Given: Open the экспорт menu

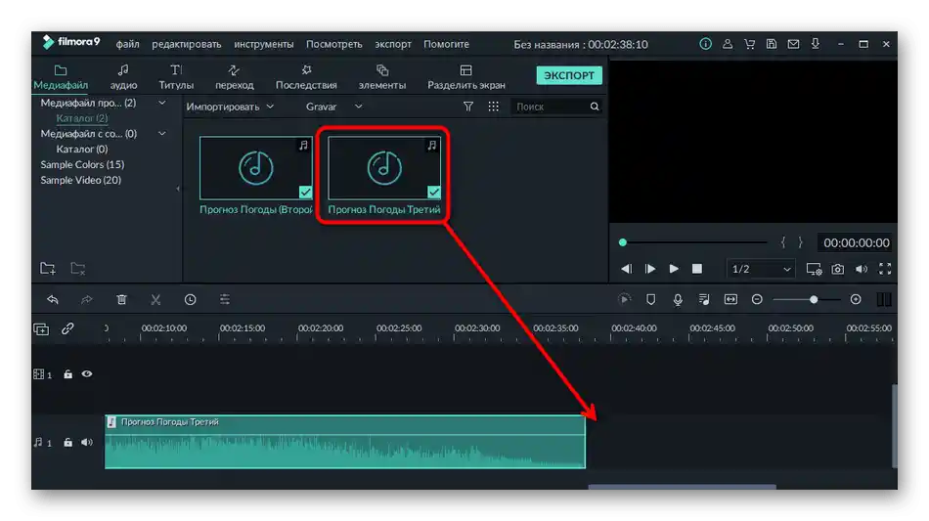Looking at the screenshot, I should click(393, 44).
